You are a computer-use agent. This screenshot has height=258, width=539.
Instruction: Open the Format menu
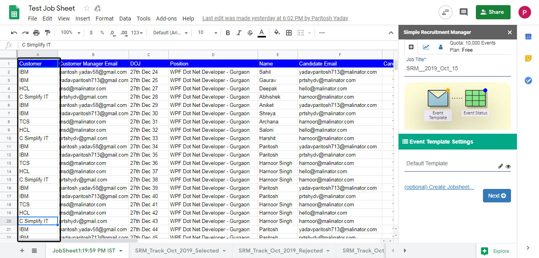[x=105, y=19]
